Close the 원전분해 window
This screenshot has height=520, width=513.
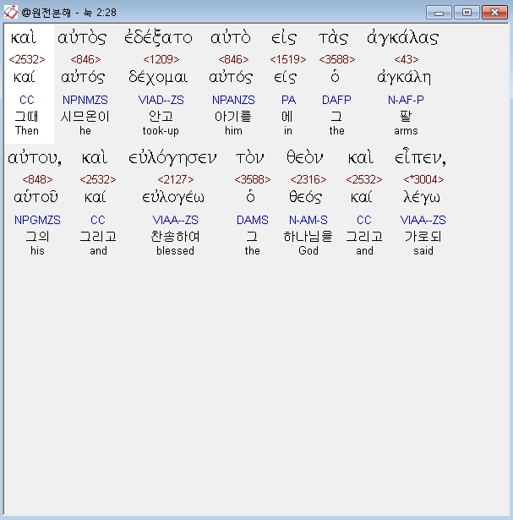(494, 13)
